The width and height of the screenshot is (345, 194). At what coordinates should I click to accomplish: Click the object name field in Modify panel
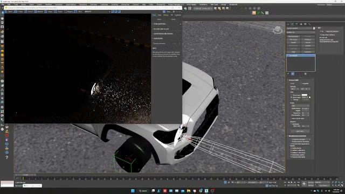pos(299,29)
